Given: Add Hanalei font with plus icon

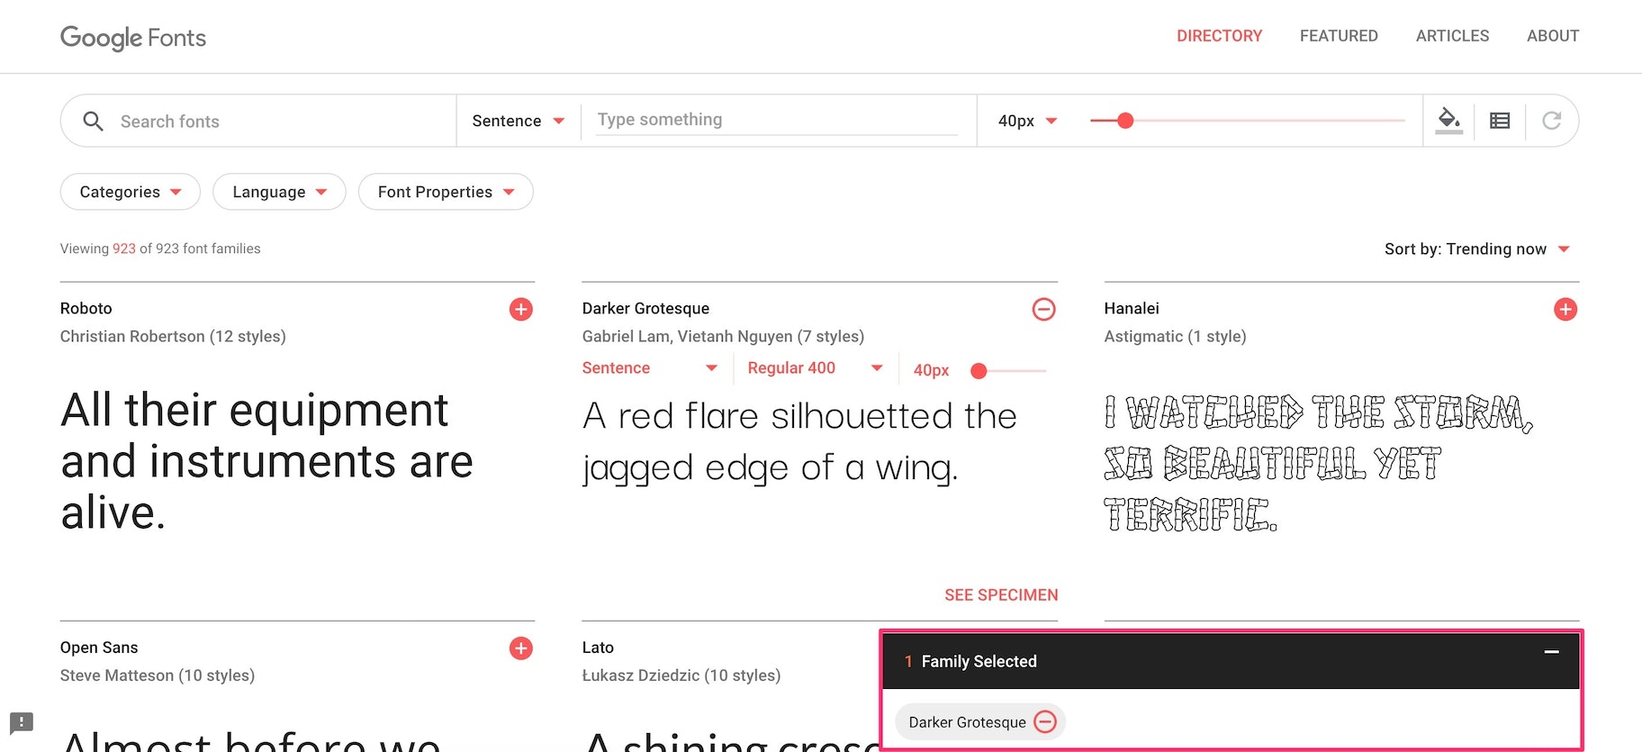Looking at the screenshot, I should point(1565,309).
